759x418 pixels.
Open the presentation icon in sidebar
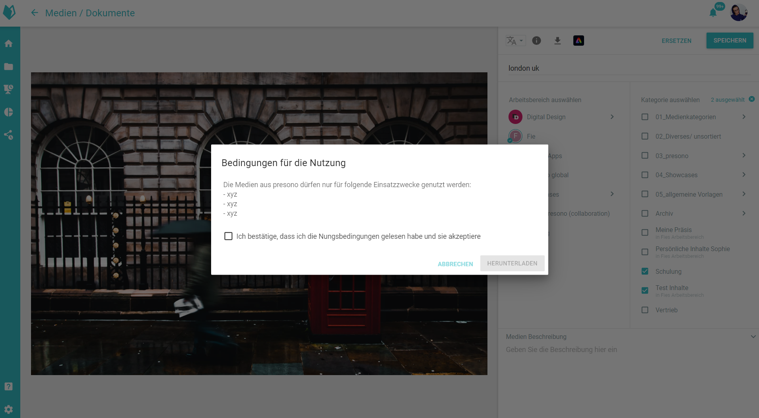pyautogui.click(x=9, y=89)
